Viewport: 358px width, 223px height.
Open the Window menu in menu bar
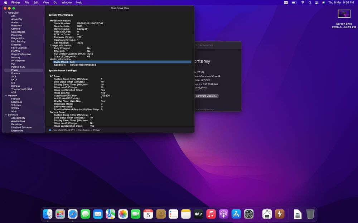click(67, 2)
